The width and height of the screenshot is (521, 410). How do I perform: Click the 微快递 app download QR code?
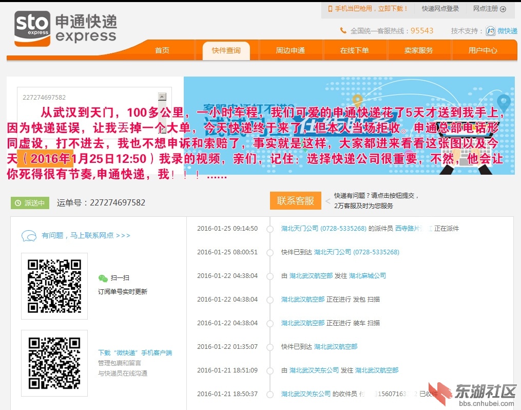pyautogui.click(x=54, y=363)
